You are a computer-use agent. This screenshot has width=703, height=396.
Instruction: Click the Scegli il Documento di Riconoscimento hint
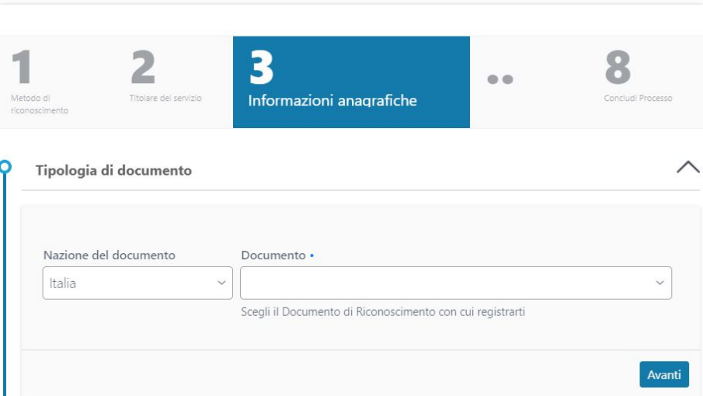point(383,312)
